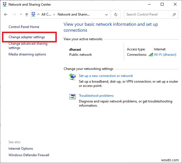The width and height of the screenshot is (182, 163).
Task: Click the search magnifier icon
Action: coord(174,14)
